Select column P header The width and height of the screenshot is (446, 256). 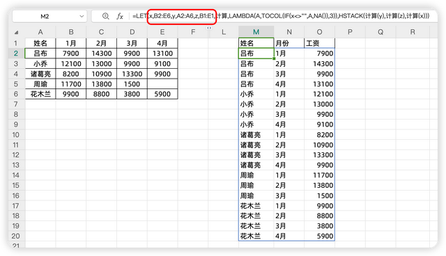click(x=350, y=32)
